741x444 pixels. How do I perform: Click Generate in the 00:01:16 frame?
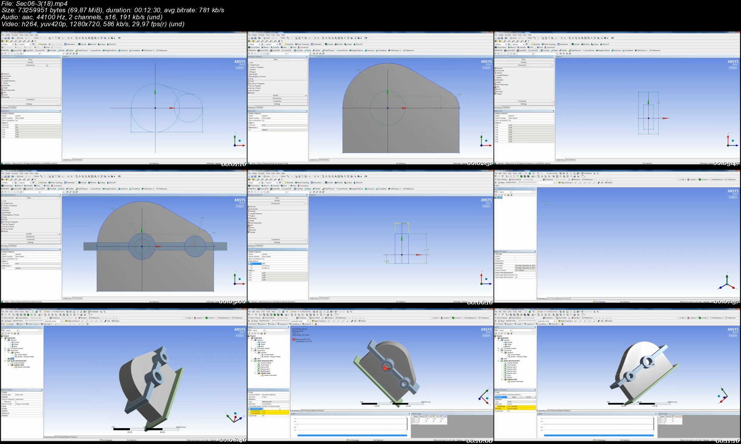click(x=42, y=44)
